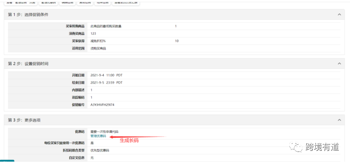
Task: Collapse the 第 2 步：设置促销时间 section
Action: (x=339, y=63)
